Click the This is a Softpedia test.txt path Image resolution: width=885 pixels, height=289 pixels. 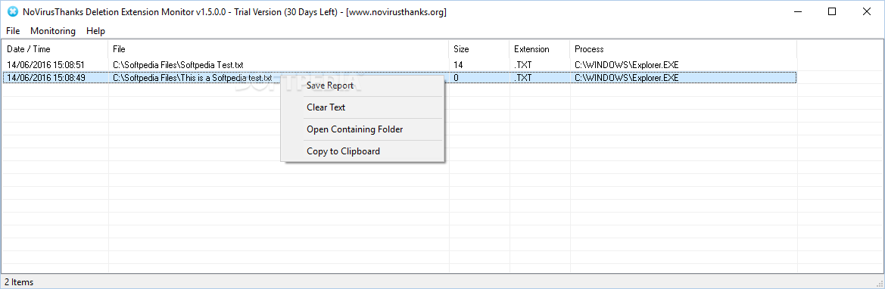pyautogui.click(x=192, y=78)
